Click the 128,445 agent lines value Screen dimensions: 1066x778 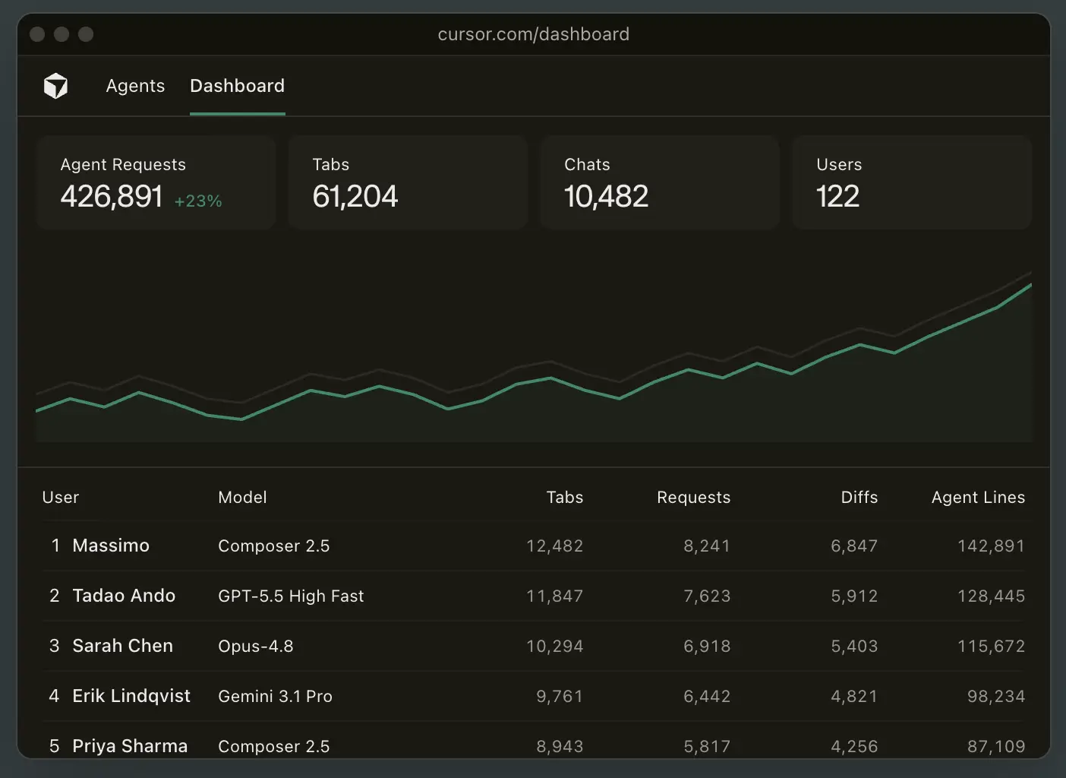(x=991, y=596)
